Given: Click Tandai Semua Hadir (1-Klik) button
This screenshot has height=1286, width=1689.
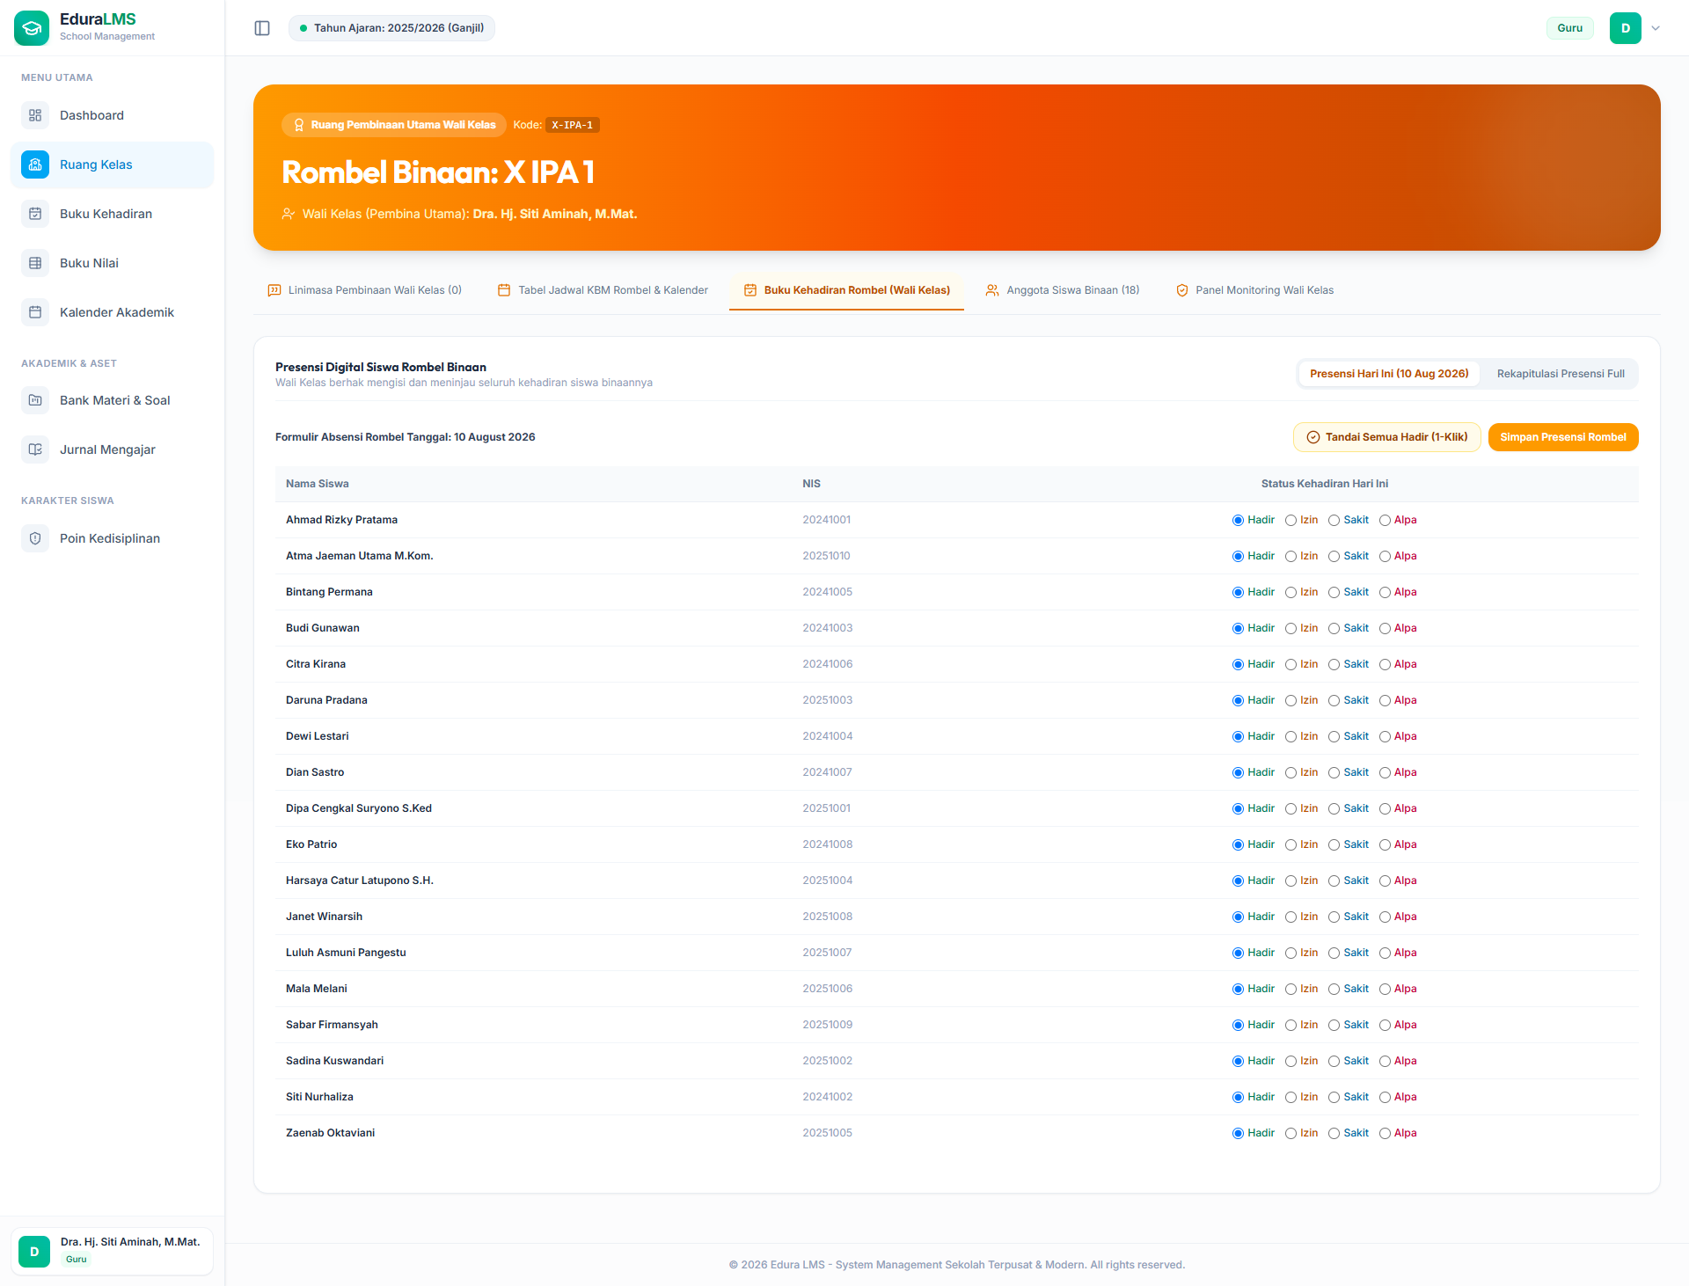Looking at the screenshot, I should click(x=1387, y=437).
